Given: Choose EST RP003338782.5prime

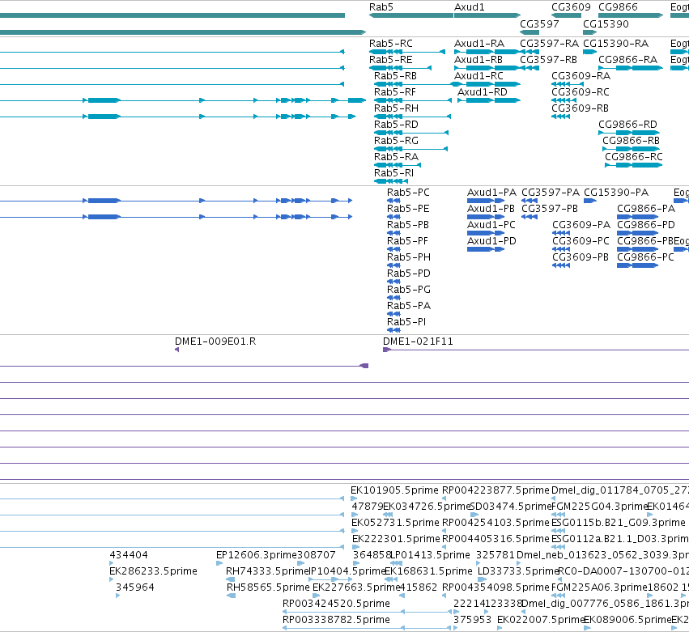Looking at the screenshot, I should coord(336,620).
